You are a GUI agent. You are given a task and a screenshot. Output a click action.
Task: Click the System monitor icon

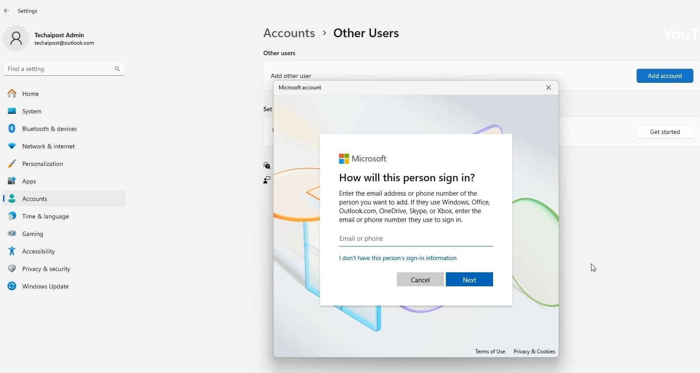click(12, 111)
